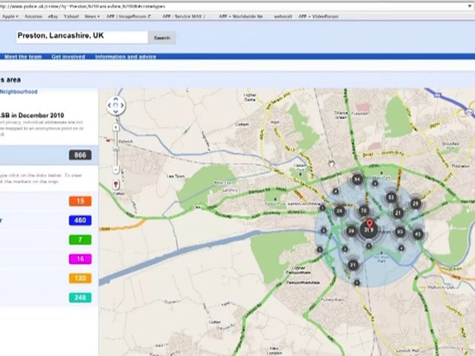The width and height of the screenshot is (475, 356).
Task: Open the crime cluster marker labeled 70
Action: click(x=364, y=211)
